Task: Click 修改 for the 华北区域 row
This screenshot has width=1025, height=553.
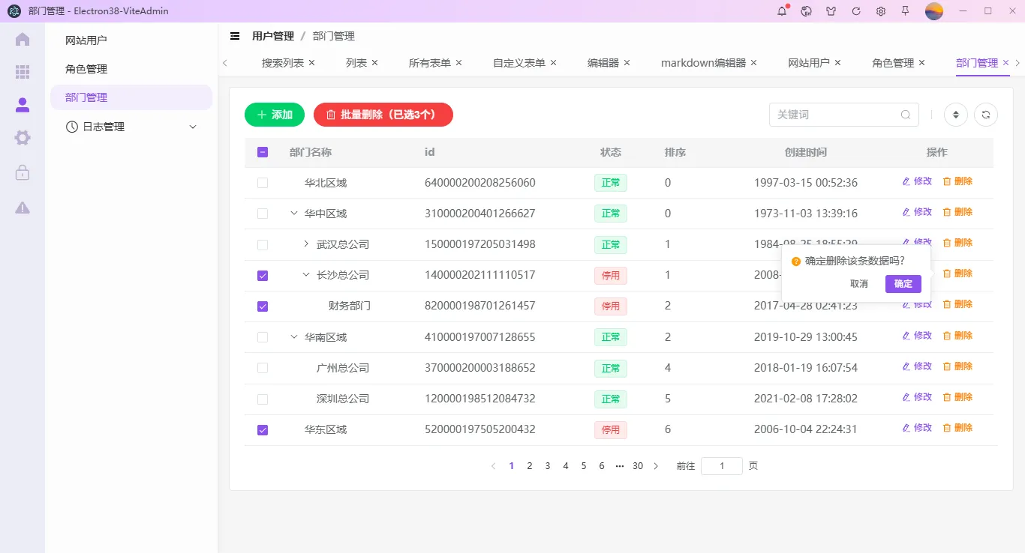Action: (x=917, y=181)
